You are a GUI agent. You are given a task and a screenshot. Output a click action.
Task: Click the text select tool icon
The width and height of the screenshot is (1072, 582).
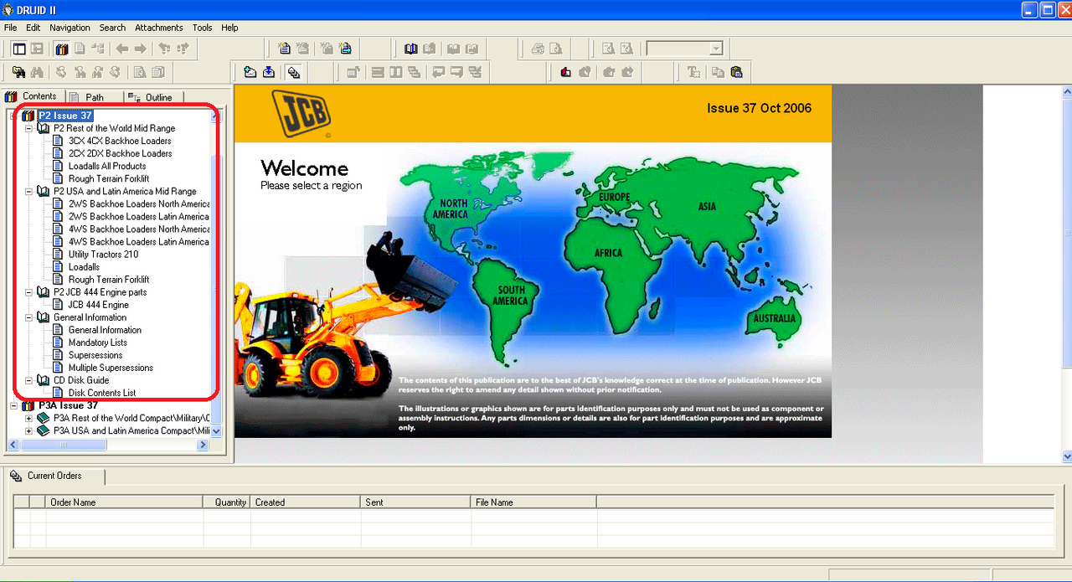tap(693, 72)
